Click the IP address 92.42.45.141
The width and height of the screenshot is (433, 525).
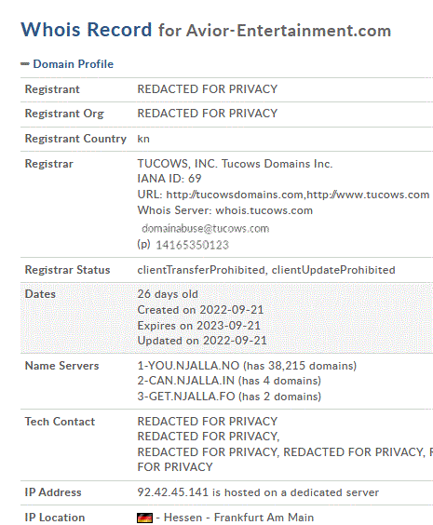[x=173, y=492]
